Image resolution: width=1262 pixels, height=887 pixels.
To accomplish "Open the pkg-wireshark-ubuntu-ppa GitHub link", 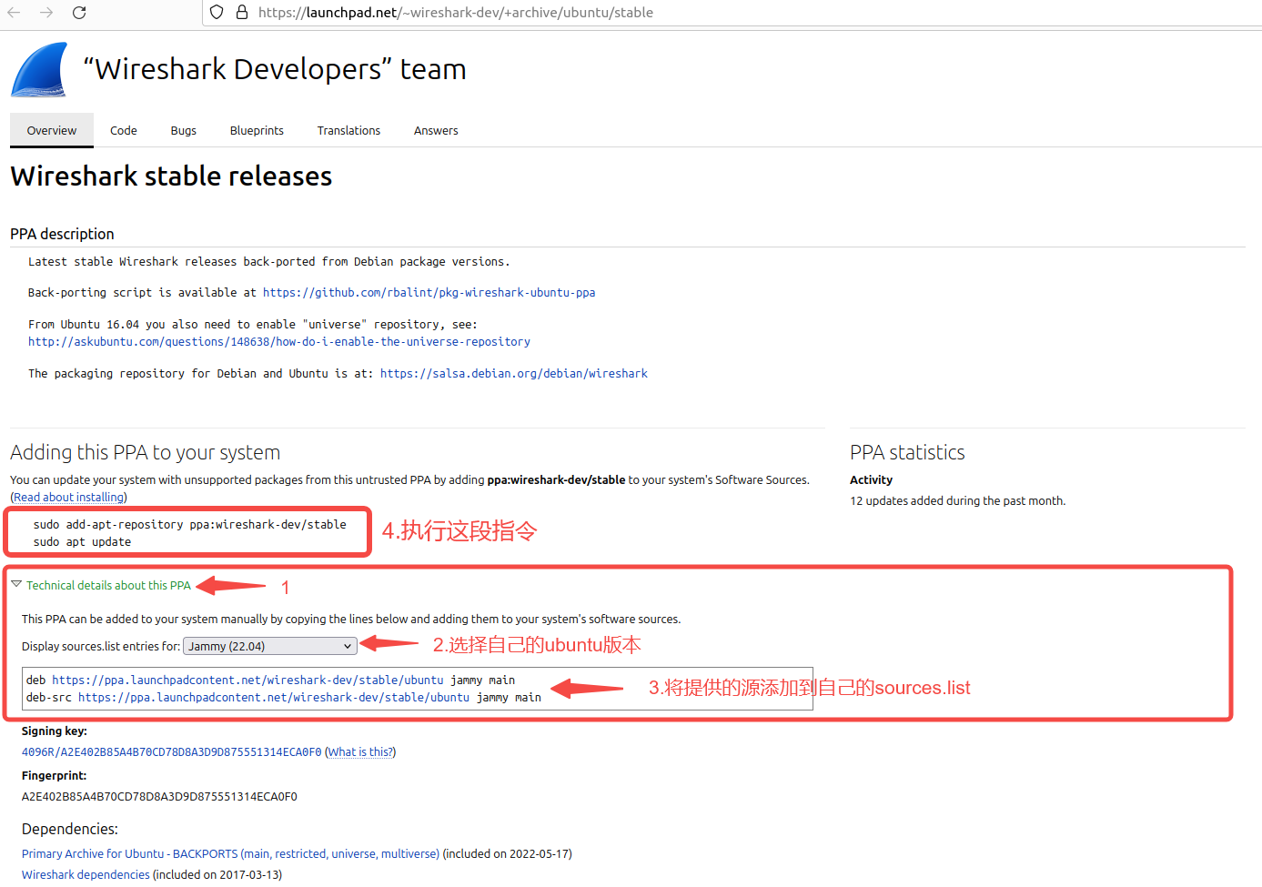I will tap(429, 293).
